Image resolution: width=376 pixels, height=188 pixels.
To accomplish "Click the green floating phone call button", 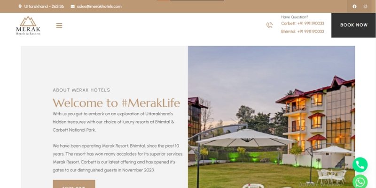I will click(360, 165).
